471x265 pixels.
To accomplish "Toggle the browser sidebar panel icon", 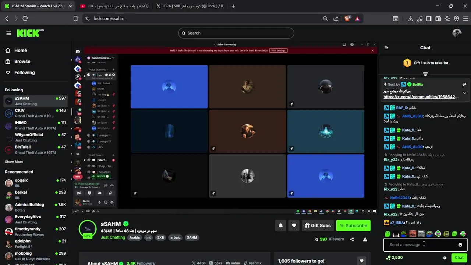I will tap(429, 18).
